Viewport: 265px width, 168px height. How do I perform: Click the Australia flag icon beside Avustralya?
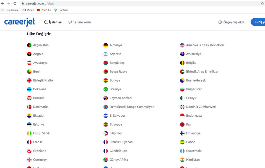[x=182, y=54]
